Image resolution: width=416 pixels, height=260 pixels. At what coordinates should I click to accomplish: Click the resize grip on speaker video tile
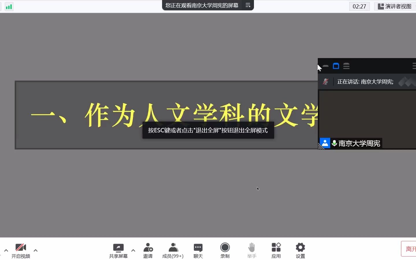pos(321,146)
